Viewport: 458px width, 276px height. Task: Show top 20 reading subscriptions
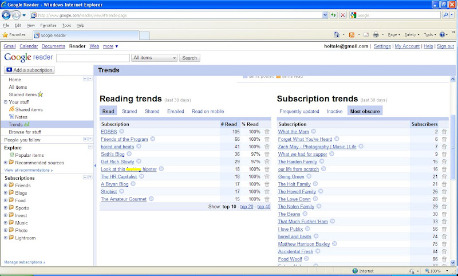click(247, 207)
